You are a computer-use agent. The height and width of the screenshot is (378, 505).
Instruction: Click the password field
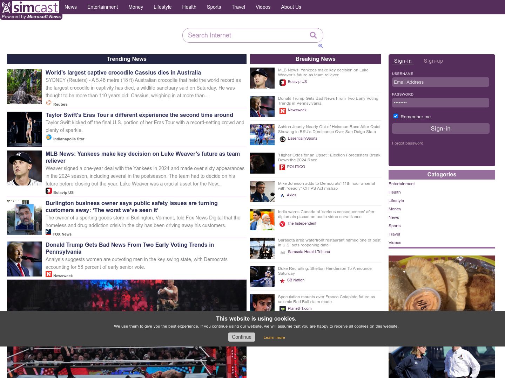tap(440, 103)
